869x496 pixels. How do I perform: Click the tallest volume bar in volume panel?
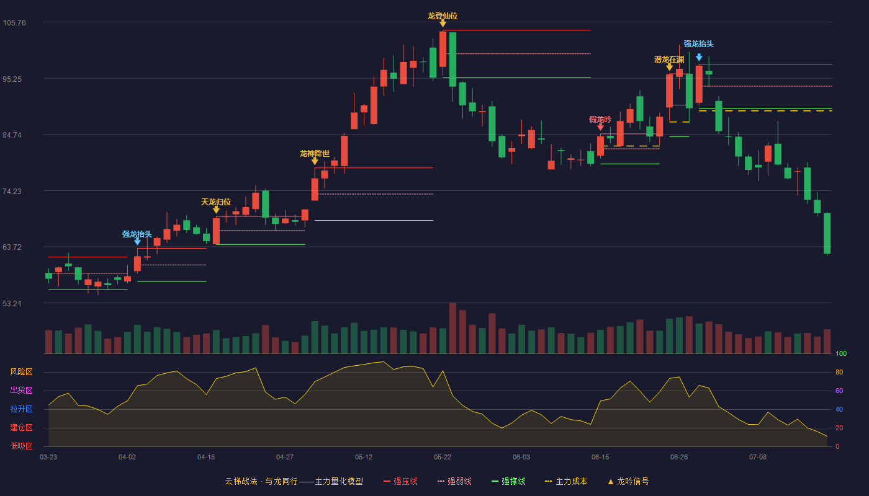point(453,328)
